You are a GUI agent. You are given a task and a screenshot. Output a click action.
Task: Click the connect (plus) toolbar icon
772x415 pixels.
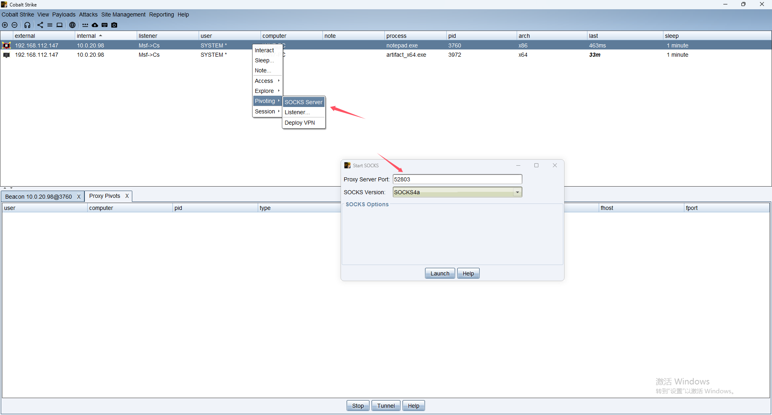pos(5,25)
